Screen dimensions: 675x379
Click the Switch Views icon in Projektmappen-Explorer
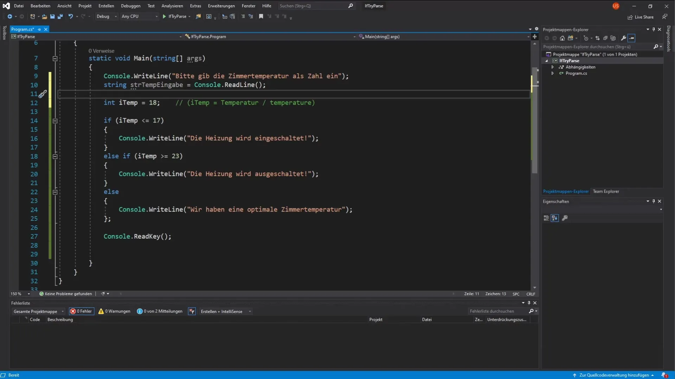click(570, 38)
